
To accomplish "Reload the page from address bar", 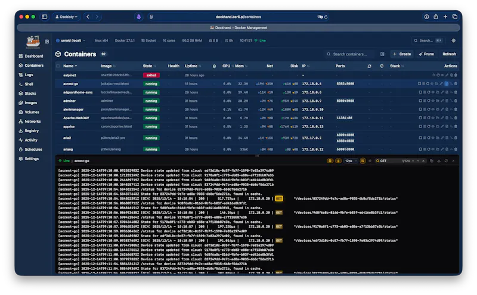I will point(326,17).
